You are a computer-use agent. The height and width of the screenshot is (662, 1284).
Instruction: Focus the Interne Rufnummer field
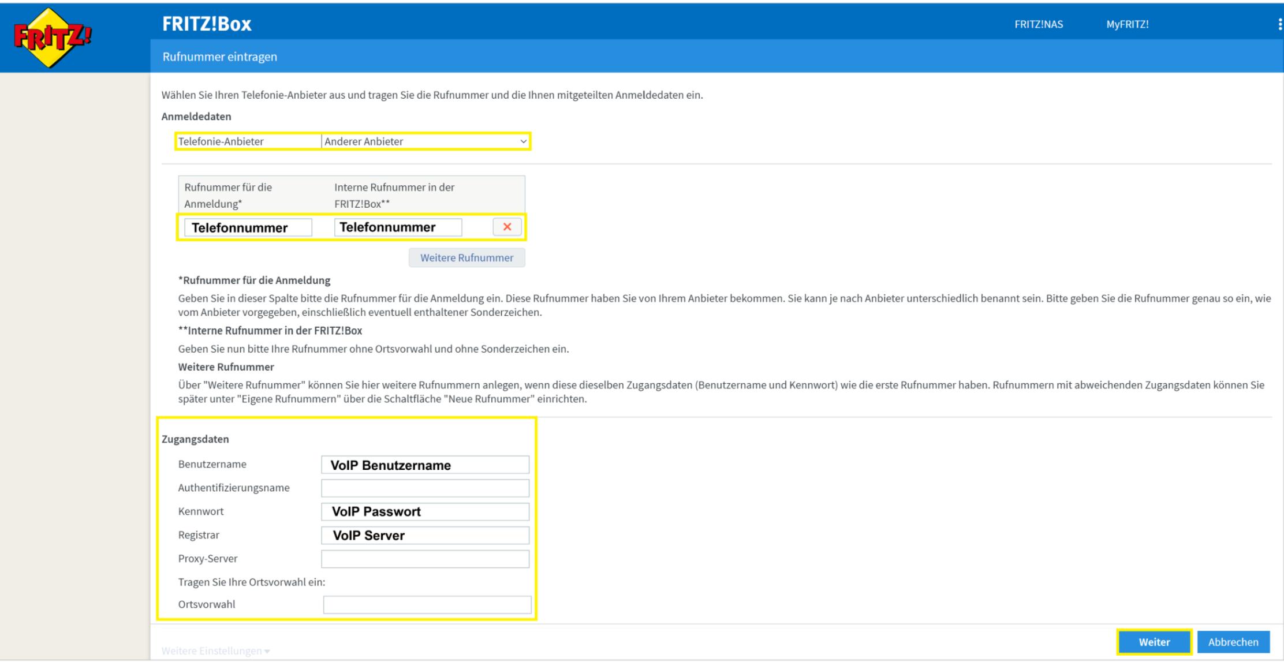point(398,227)
